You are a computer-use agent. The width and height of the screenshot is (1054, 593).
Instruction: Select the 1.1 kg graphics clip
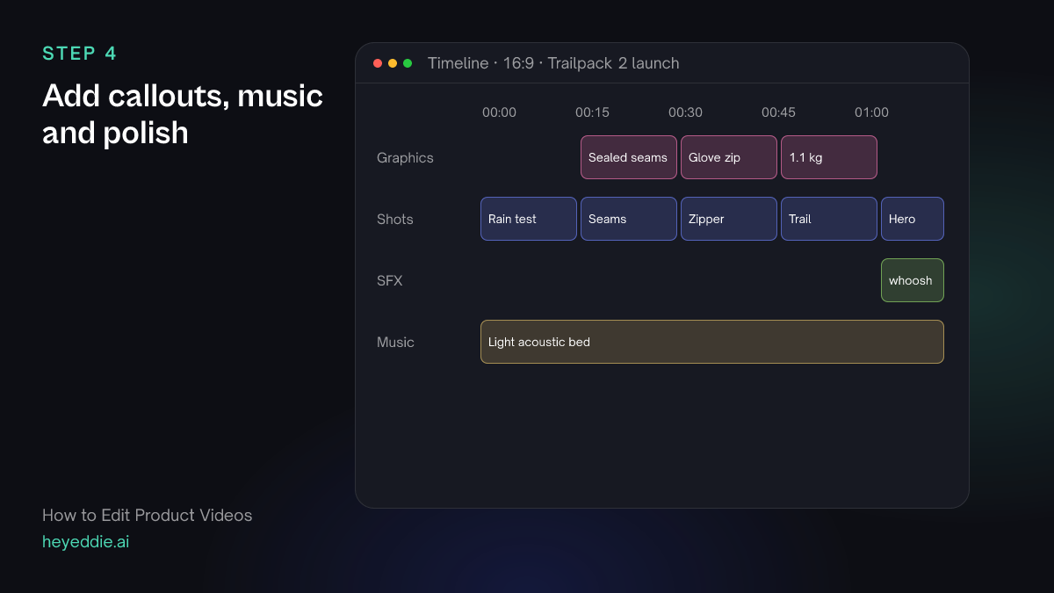pyautogui.click(x=829, y=157)
